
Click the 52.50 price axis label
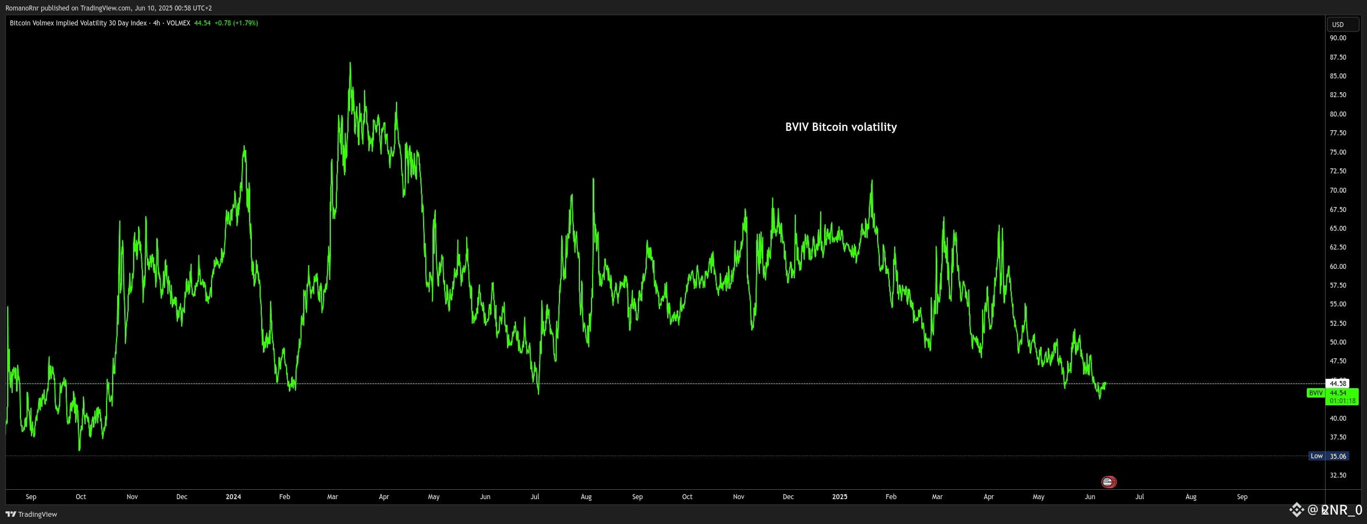1338,324
